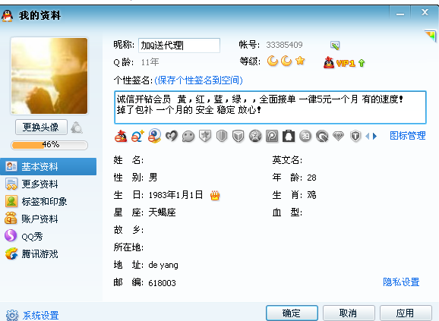Click the Qzone icon with the plus sign

pyautogui.click(x=137, y=136)
